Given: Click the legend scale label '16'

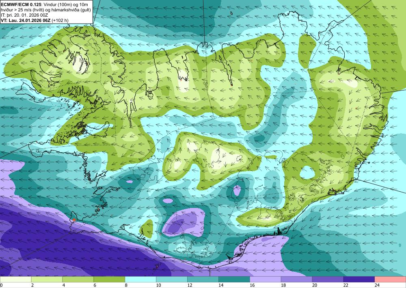Looking at the screenshot, I should click(x=252, y=285).
